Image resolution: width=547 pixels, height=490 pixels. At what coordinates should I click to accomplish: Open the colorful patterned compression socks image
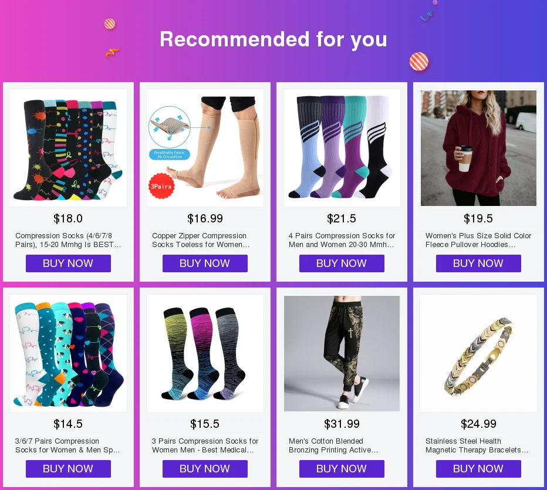click(x=68, y=148)
